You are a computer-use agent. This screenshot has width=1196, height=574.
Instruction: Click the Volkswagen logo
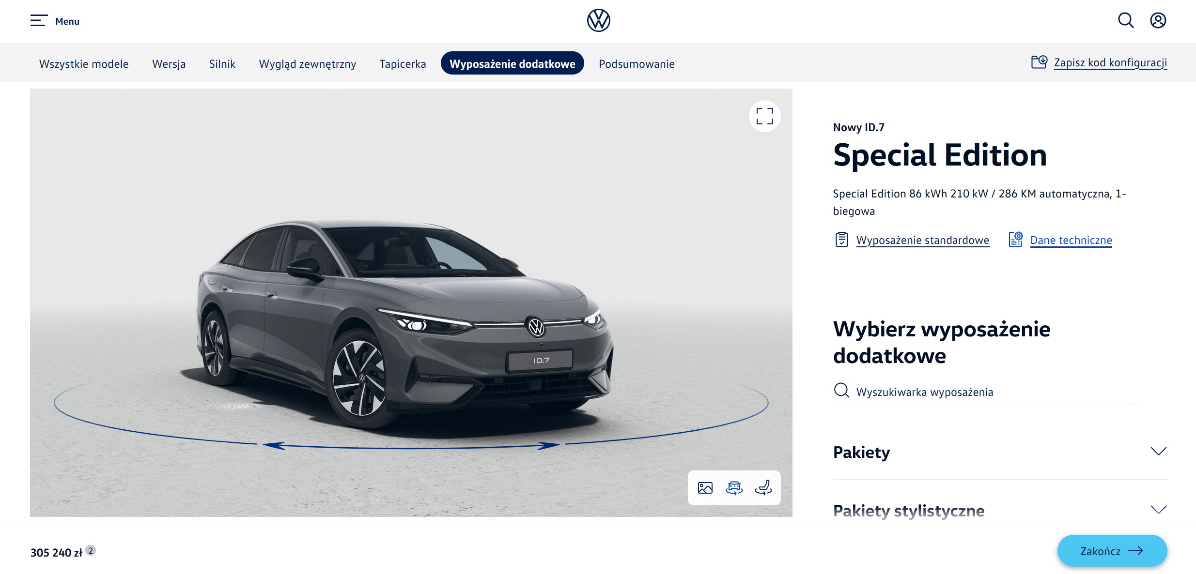coord(598,20)
